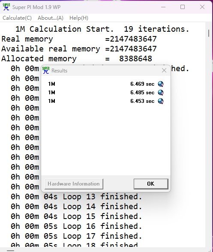Click the Loop 13 finished log line
Viewport: 213px width, 252px height.
(x=77, y=197)
